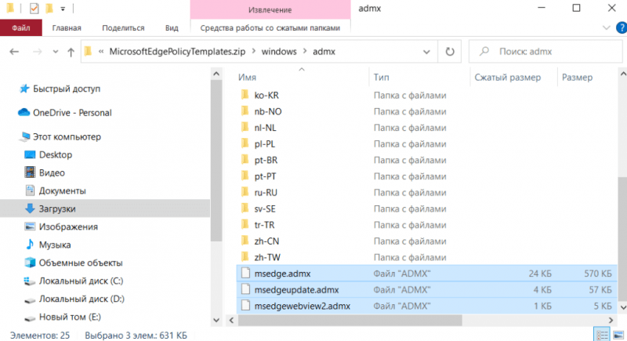Image resolution: width=627 pixels, height=341 pixels.
Task: Switch to large thumbnails view in status bar
Action: 618,335
